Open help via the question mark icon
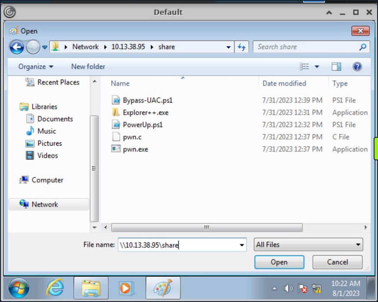Viewport: 378px width, 302px height. (x=357, y=66)
